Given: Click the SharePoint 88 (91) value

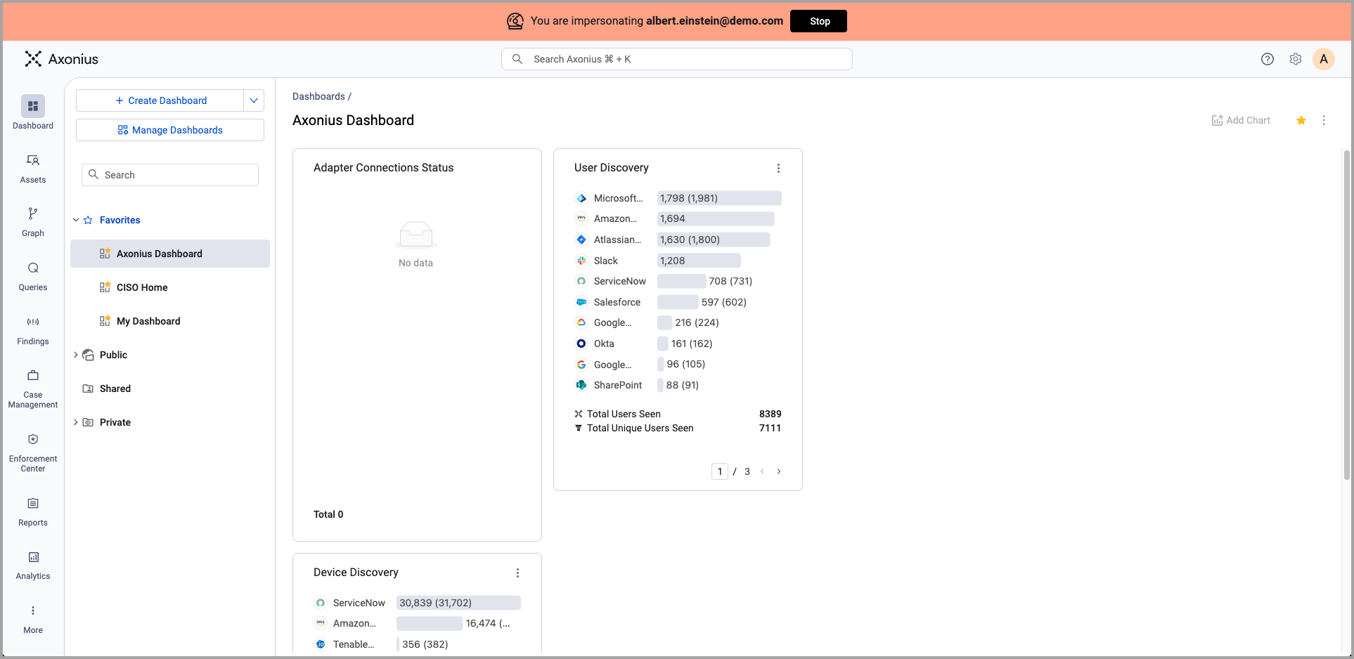Looking at the screenshot, I should tap(683, 385).
